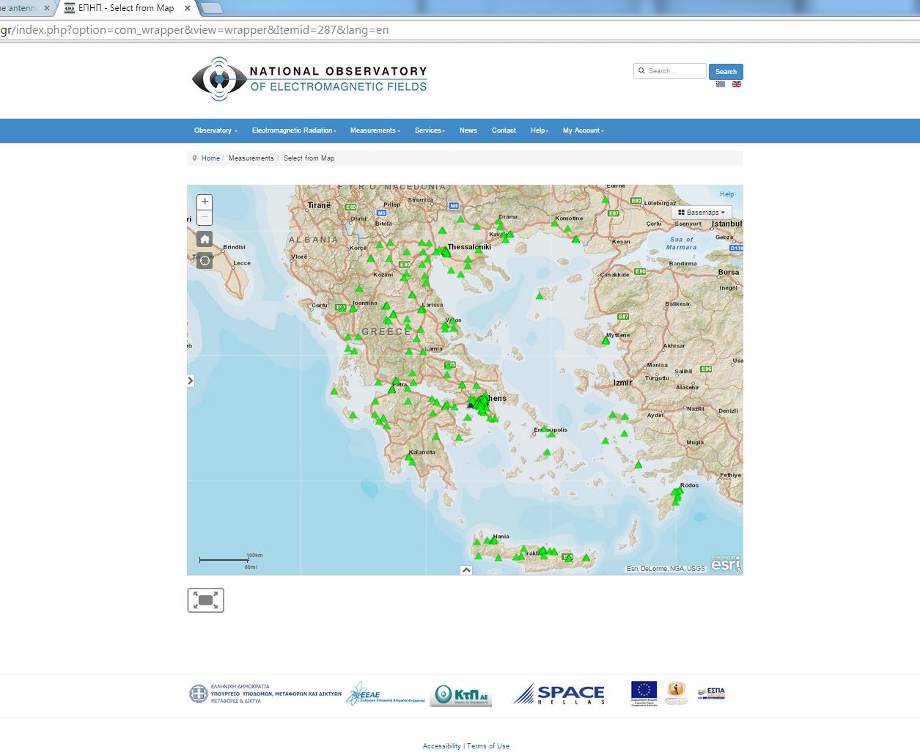Click the Space Hellas logo
This screenshot has height=755, width=920.
point(559,693)
